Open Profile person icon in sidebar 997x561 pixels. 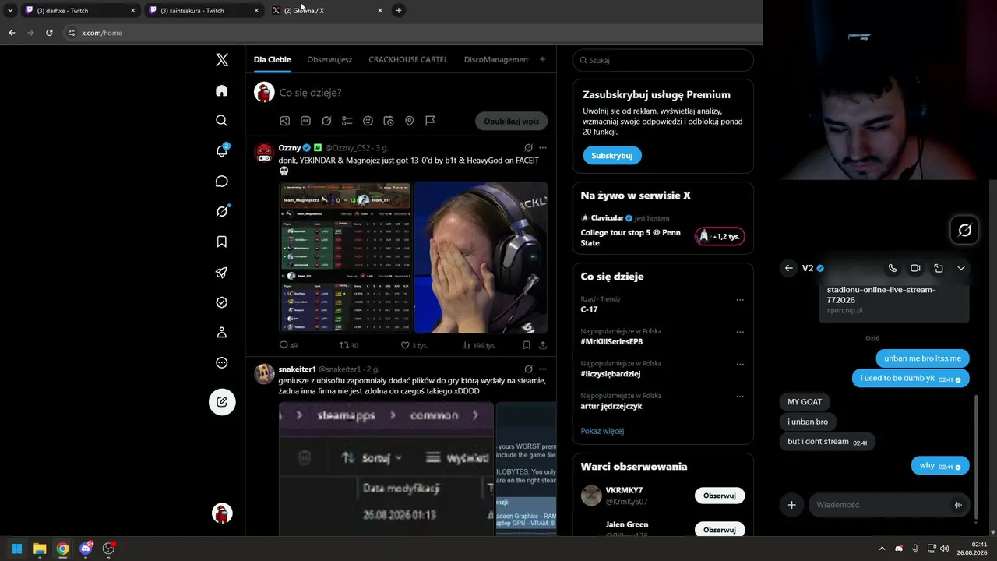222,333
